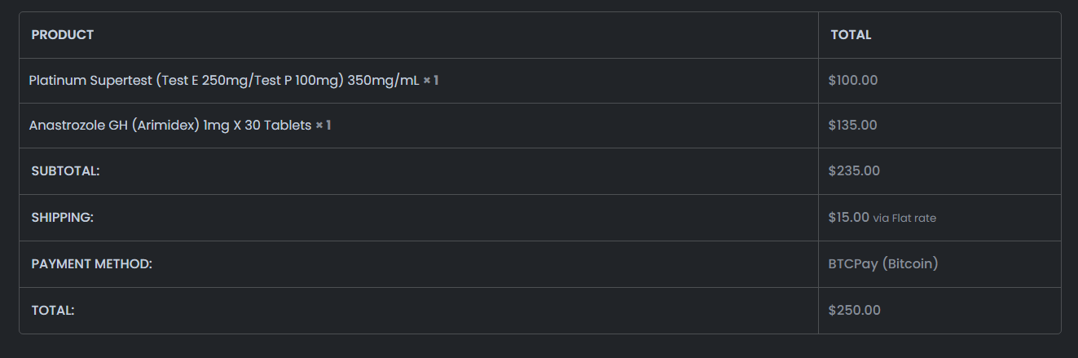This screenshot has height=358, width=1078.
Task: Click the $100.00 line price
Action: click(852, 81)
